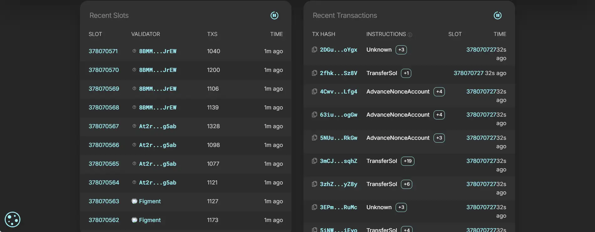Open the Figment validator for slot 378070563
This screenshot has width=595, height=232.
click(x=150, y=201)
